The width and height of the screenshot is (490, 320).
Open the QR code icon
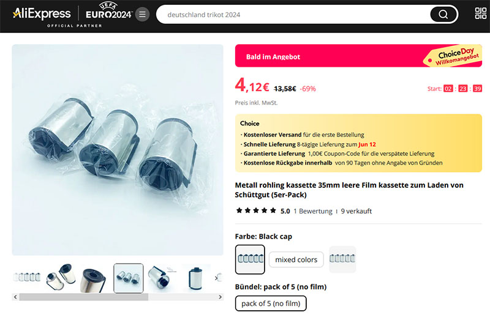(481, 14)
